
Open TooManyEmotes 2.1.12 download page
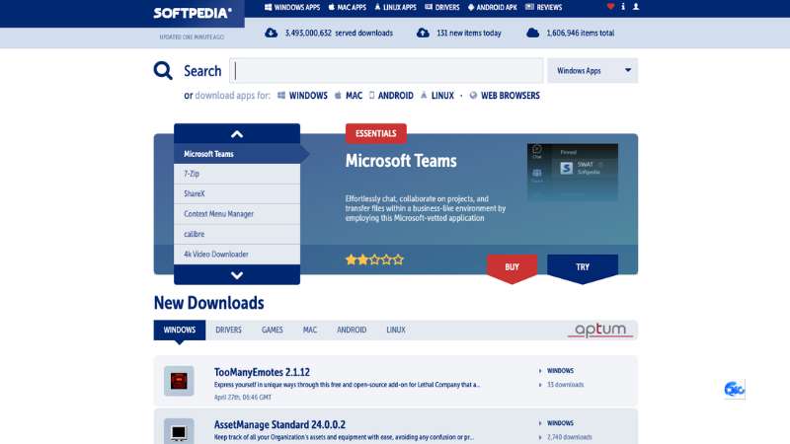pyautogui.click(x=262, y=372)
